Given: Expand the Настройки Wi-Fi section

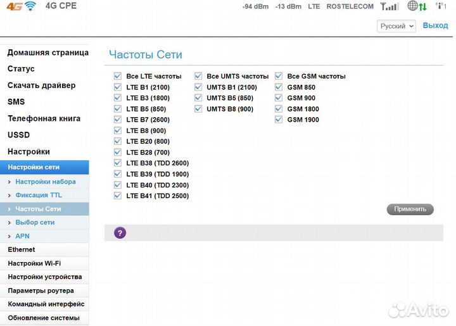Looking at the screenshot, I should click(x=44, y=263).
